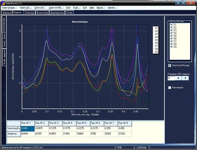This screenshot has height=150, width=197.
Task: Click the S4 entry in chart legend
Action: [156, 37]
